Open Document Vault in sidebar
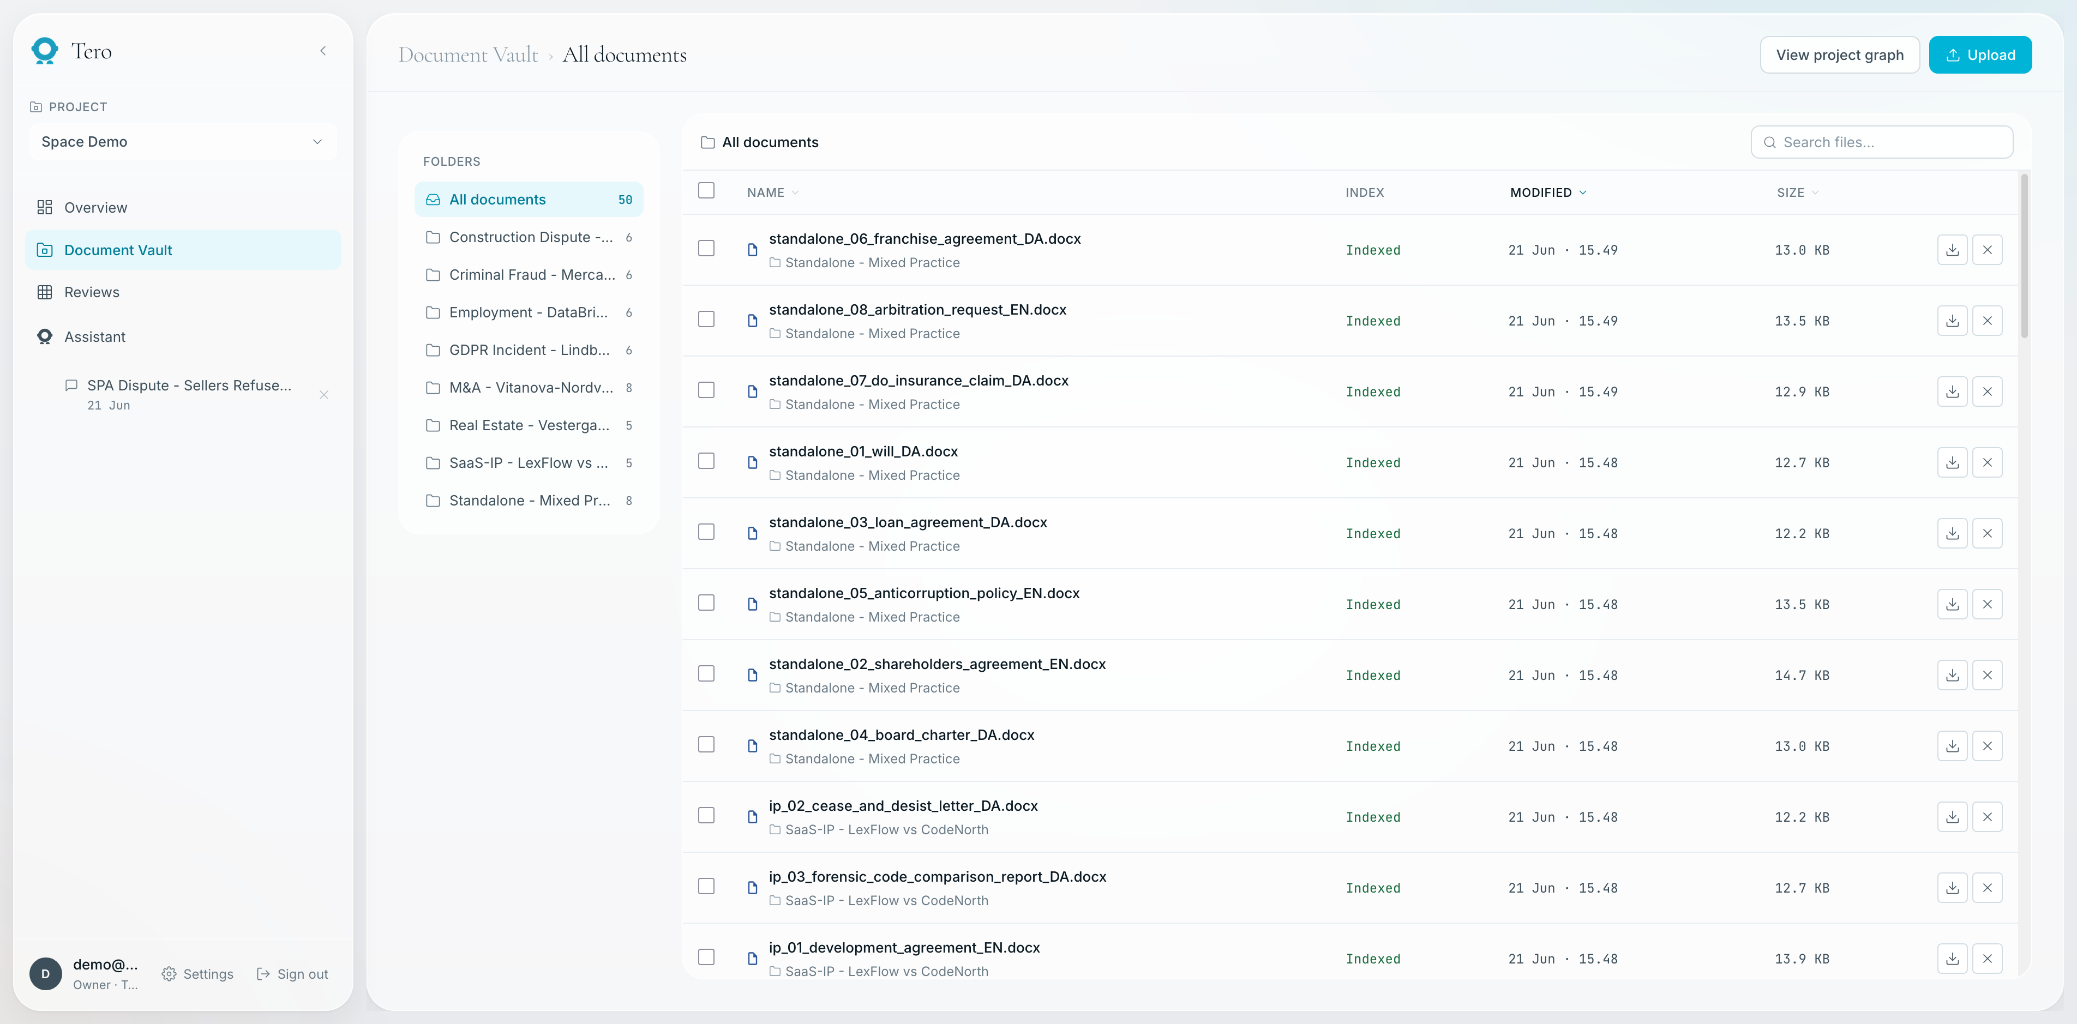The height and width of the screenshot is (1024, 2077). (183, 250)
